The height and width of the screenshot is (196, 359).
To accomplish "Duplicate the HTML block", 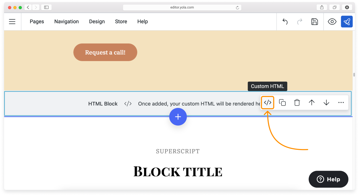I will pos(282,103).
